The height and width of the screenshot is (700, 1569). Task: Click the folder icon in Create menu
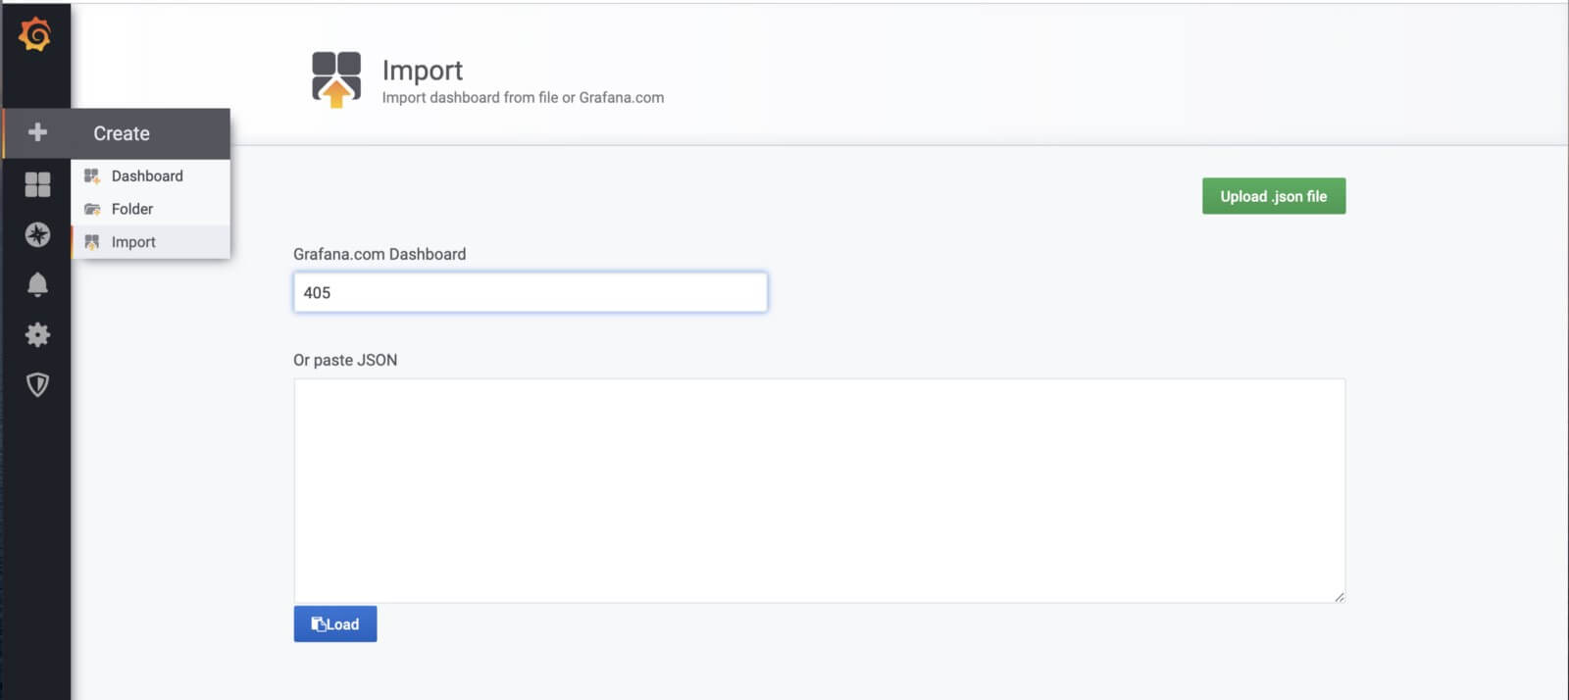click(92, 209)
